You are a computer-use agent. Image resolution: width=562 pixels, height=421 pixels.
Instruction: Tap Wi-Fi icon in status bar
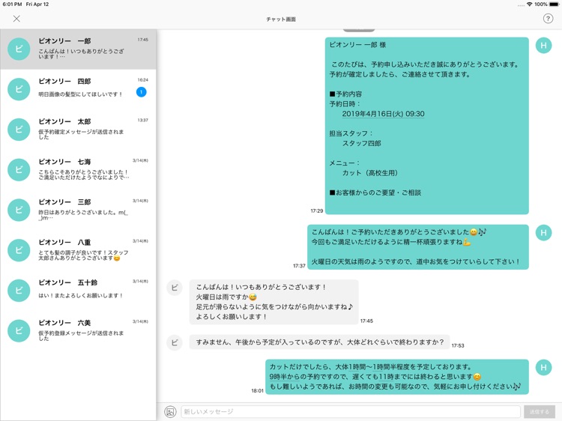pyautogui.click(x=529, y=4)
